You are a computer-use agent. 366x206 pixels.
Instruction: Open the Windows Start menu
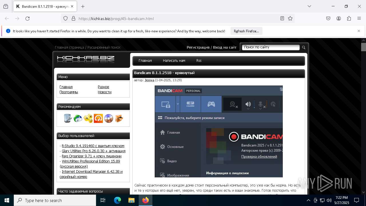(7, 200)
